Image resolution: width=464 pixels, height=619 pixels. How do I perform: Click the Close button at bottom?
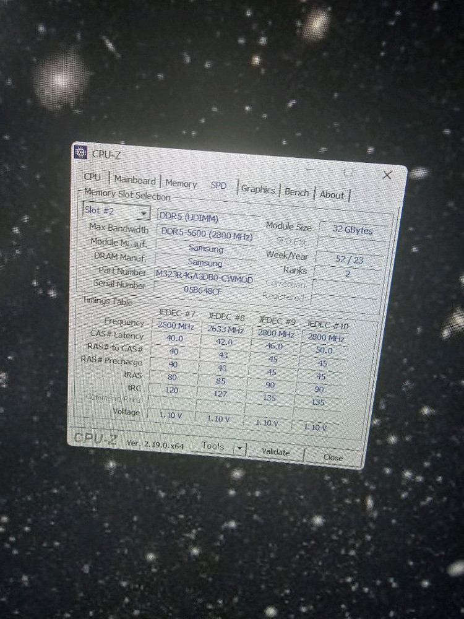(333, 457)
